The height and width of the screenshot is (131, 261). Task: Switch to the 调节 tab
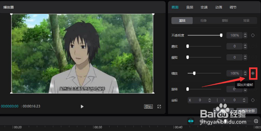pyautogui.click(x=233, y=7)
